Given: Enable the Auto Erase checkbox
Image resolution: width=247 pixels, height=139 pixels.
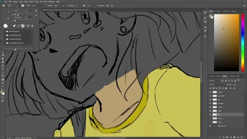Looking at the screenshot, I should [96, 5].
